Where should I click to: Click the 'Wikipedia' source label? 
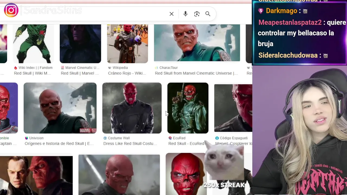tap(120, 68)
